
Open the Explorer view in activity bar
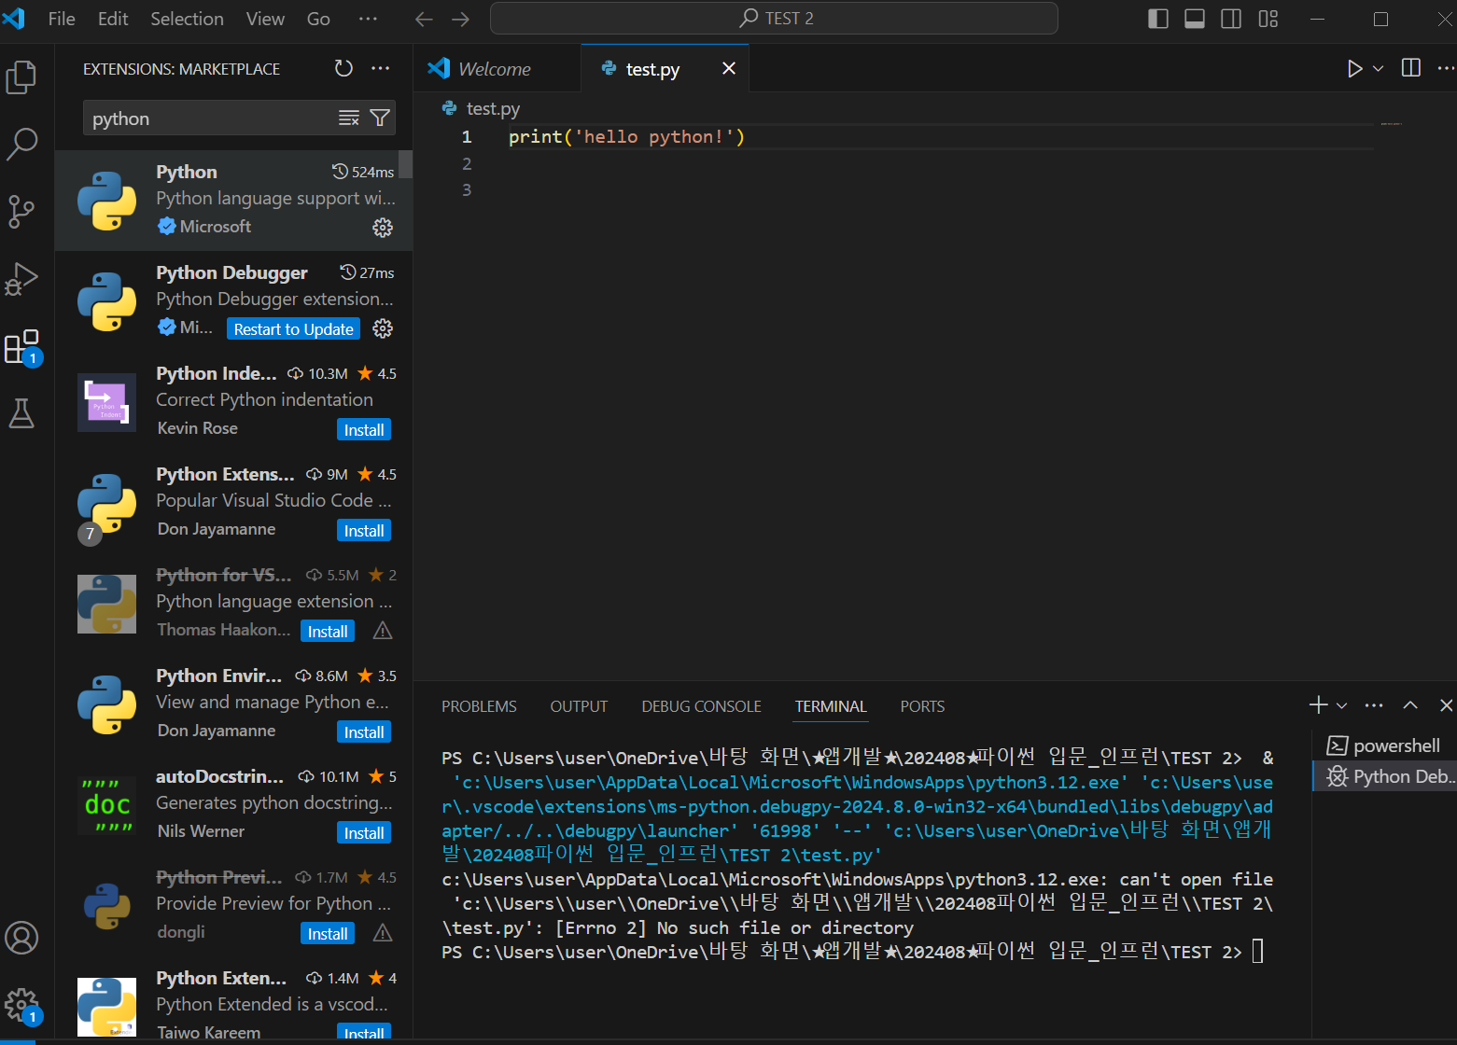coord(21,77)
